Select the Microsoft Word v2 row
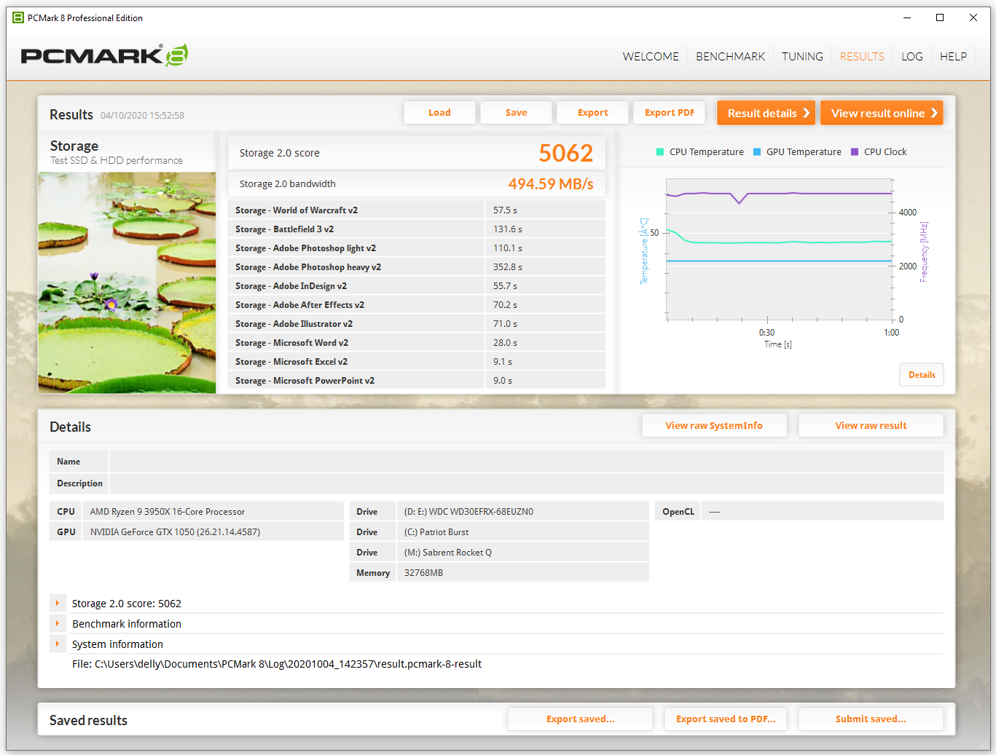The image size is (996, 755). tap(417, 342)
